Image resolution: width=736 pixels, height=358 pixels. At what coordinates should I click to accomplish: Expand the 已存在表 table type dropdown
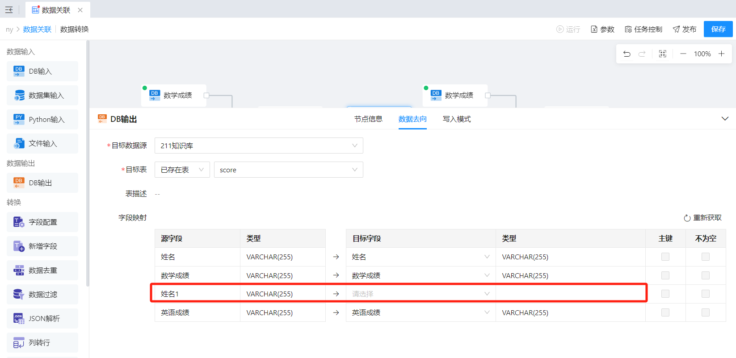point(182,170)
